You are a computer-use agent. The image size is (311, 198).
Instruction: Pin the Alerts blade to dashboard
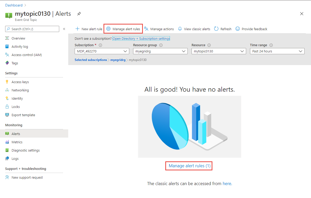pos(79,14)
